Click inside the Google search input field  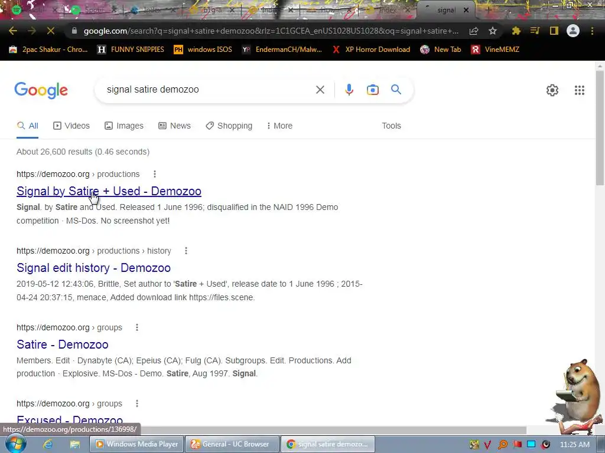tap(209, 90)
